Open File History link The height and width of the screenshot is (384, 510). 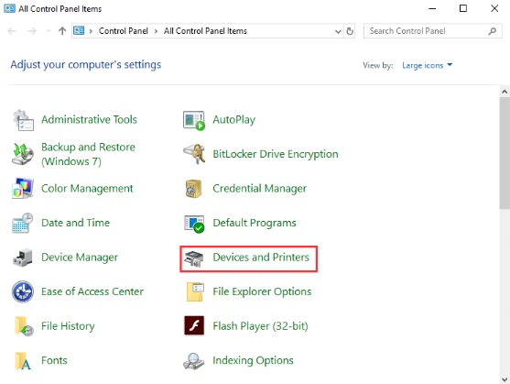click(x=68, y=326)
